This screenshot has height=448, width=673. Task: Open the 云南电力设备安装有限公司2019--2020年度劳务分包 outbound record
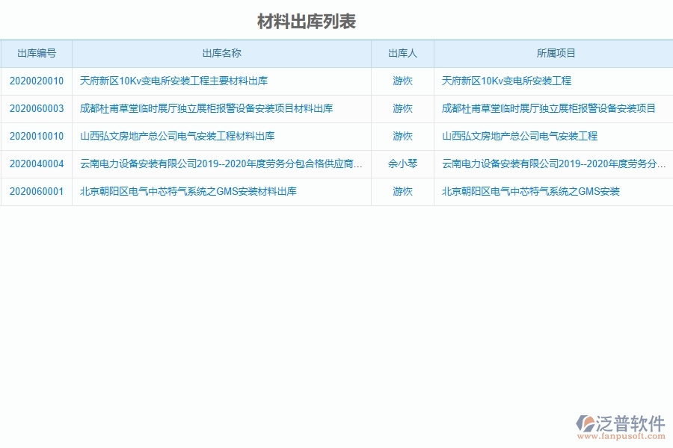click(x=219, y=164)
